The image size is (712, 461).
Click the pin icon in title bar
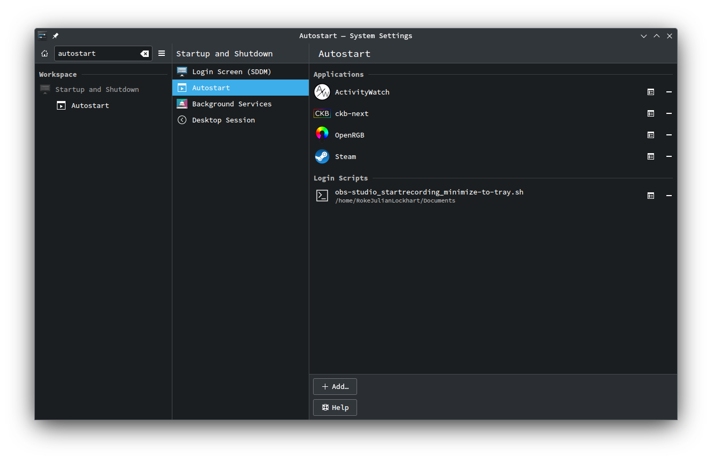coord(55,36)
